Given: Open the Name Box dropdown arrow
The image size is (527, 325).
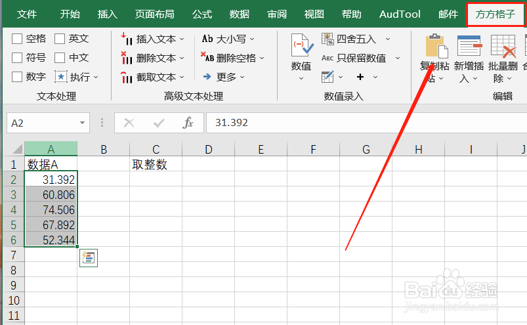Looking at the screenshot, I should [x=82, y=123].
